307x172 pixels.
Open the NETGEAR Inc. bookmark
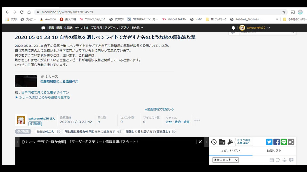[143, 19]
